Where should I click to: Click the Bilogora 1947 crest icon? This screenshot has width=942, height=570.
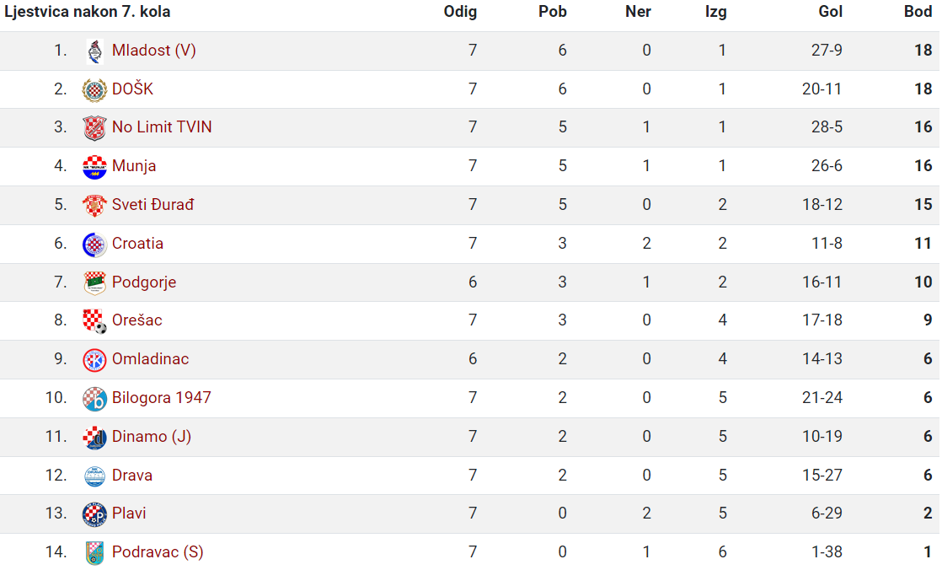pos(94,399)
